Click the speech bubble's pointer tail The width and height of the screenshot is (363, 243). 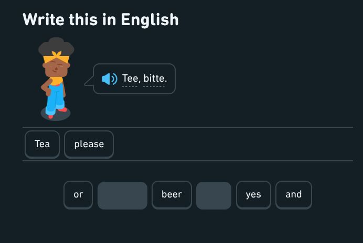point(88,82)
